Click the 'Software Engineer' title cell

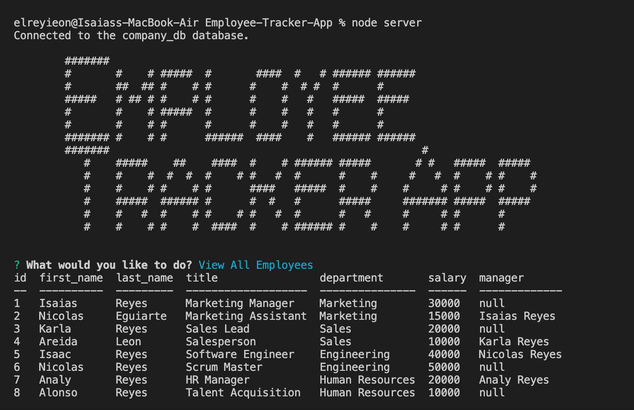[240, 354]
